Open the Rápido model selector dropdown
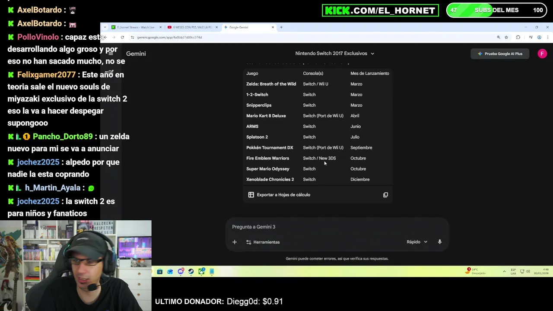This screenshot has height=311, width=553. 417,242
